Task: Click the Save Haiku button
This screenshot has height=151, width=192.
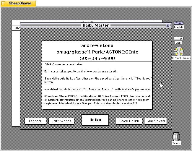Action: pyautogui.click(x=129, y=121)
